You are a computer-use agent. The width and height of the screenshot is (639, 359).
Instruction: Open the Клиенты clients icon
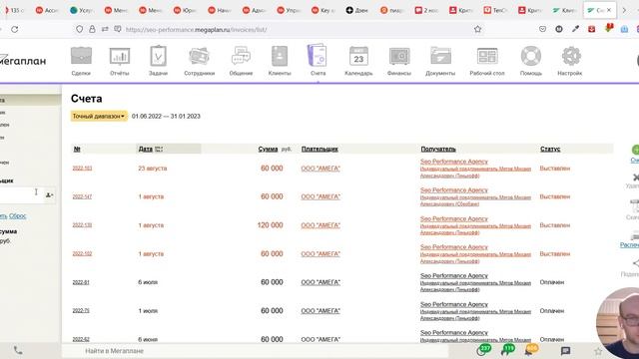280,56
